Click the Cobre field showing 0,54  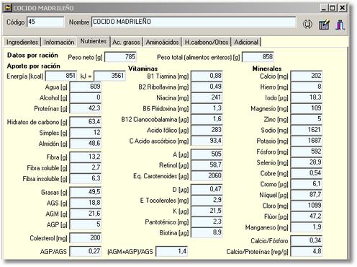tap(307, 173)
